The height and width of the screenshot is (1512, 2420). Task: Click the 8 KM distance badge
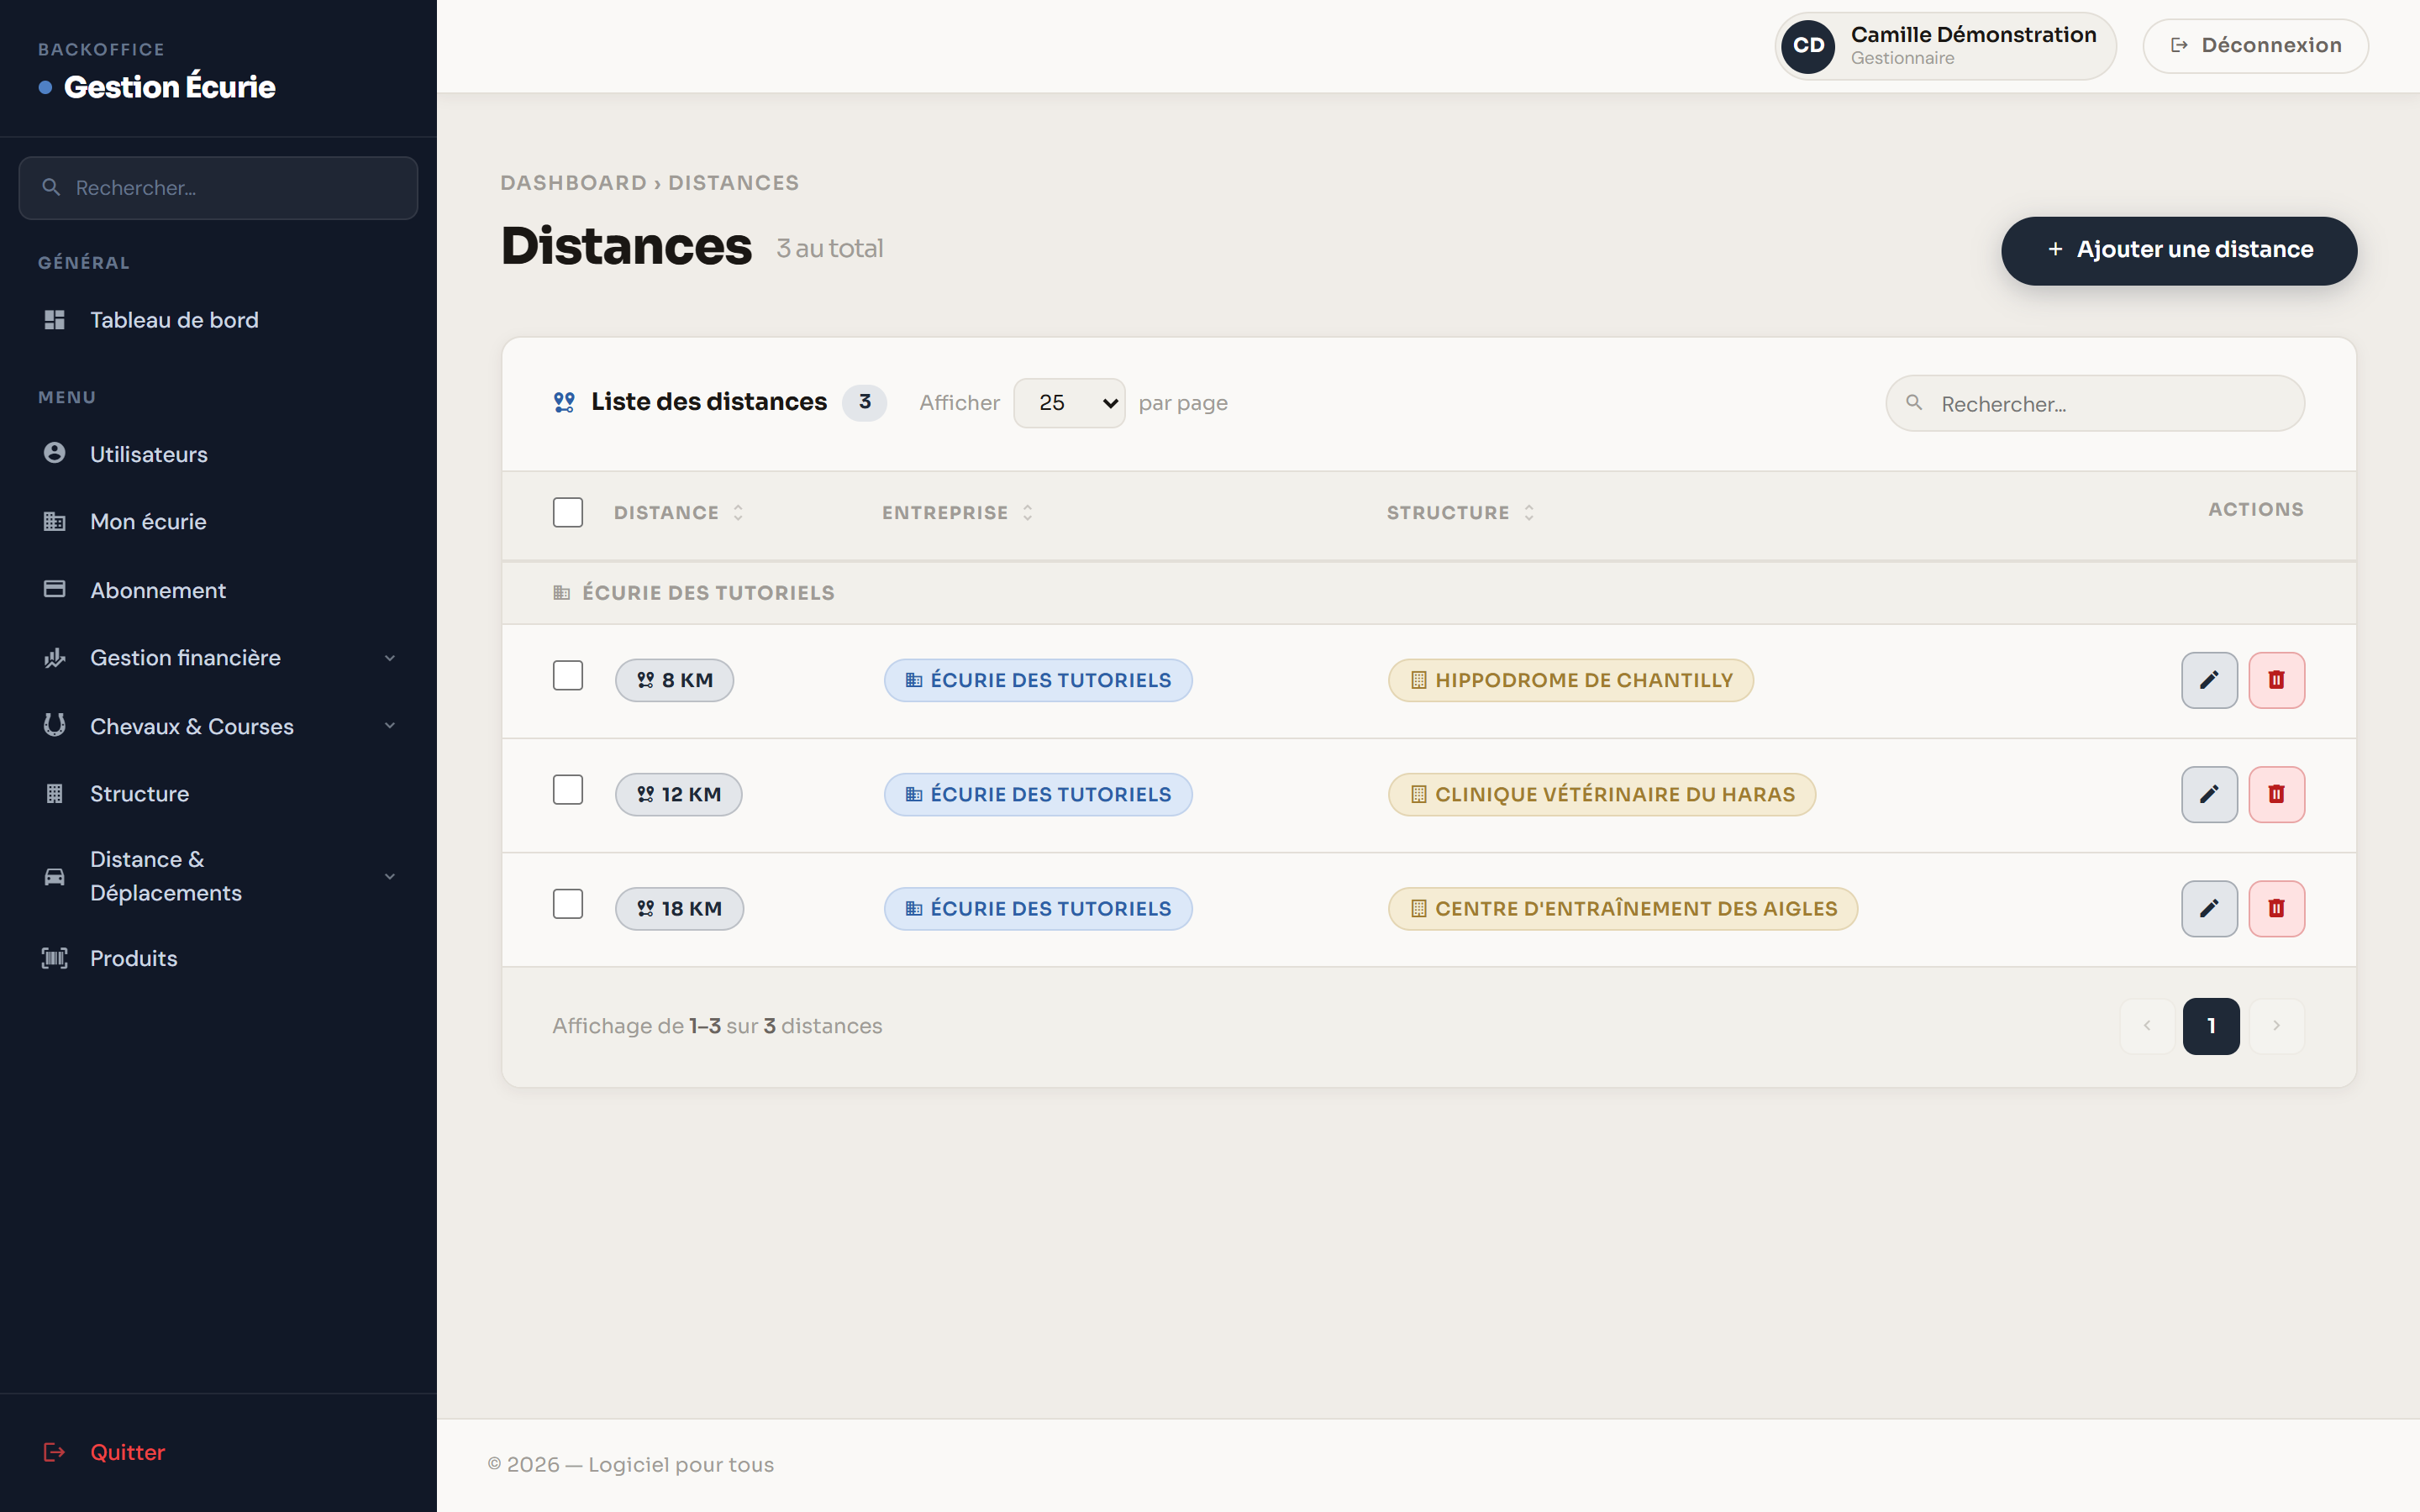[x=674, y=680]
